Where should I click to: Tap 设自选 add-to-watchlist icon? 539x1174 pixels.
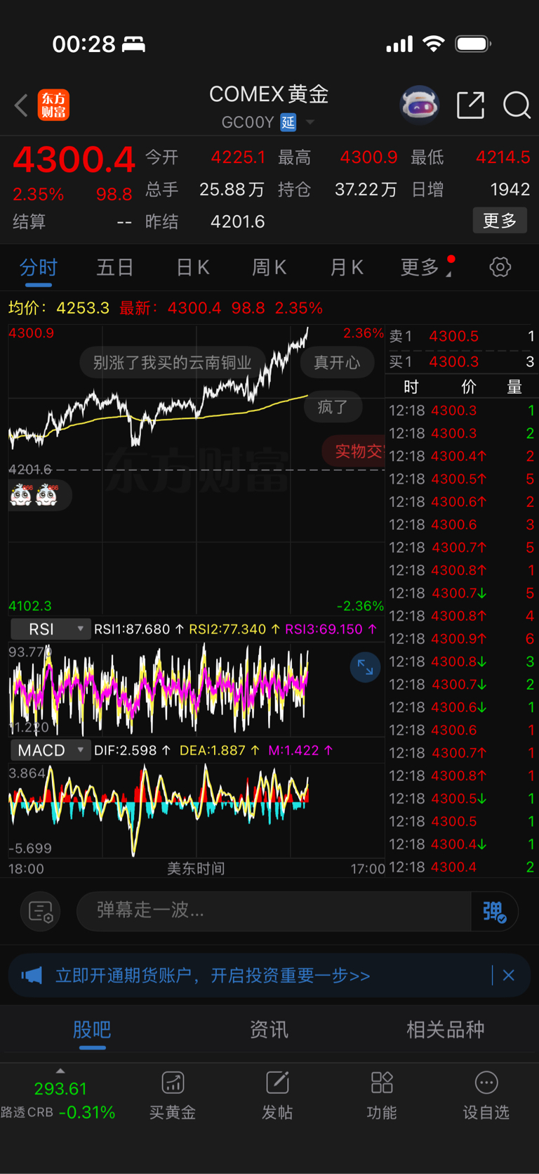tap(486, 1095)
